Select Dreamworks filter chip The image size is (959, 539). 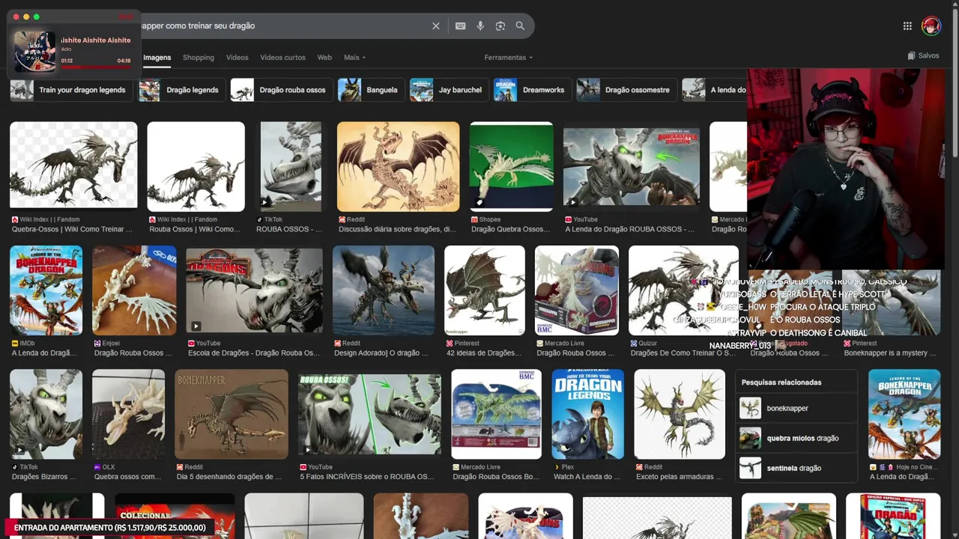pyautogui.click(x=532, y=90)
